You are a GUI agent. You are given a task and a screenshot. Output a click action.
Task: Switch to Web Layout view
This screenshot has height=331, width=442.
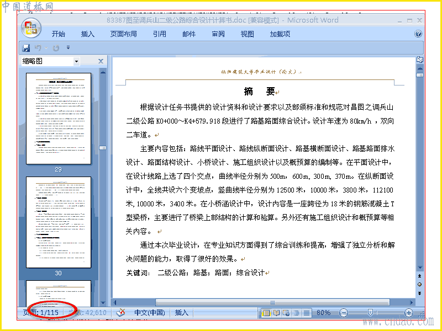[286, 313]
